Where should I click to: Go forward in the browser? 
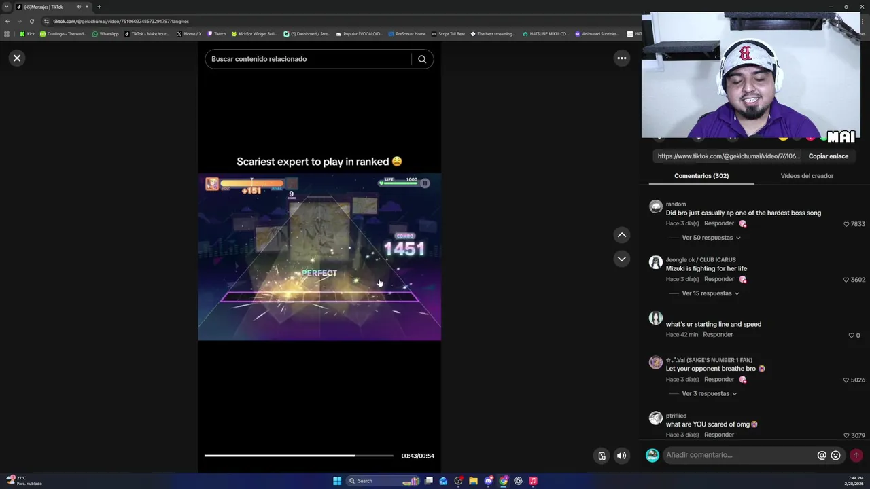(20, 21)
